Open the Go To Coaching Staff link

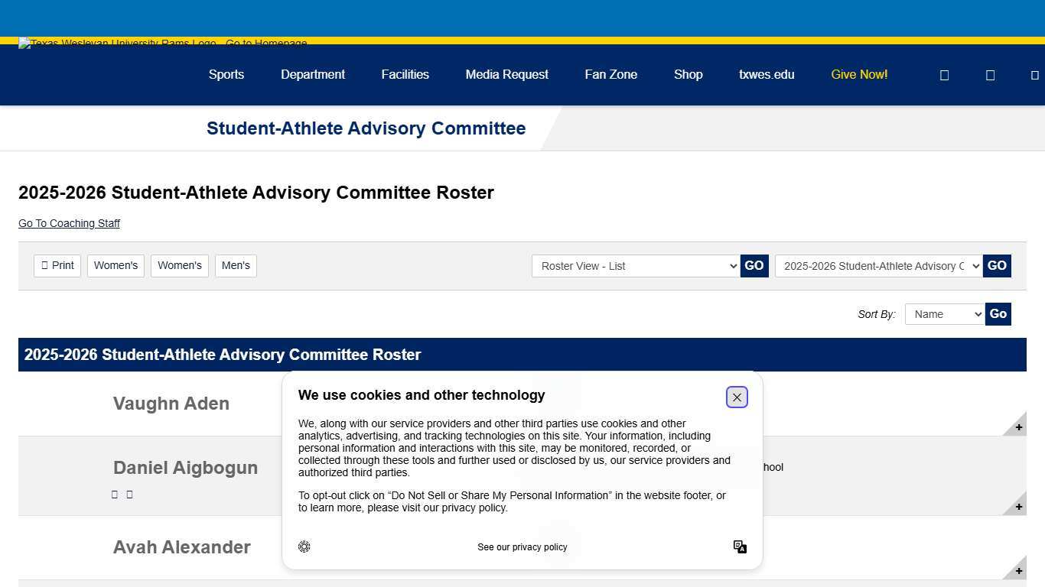69,223
